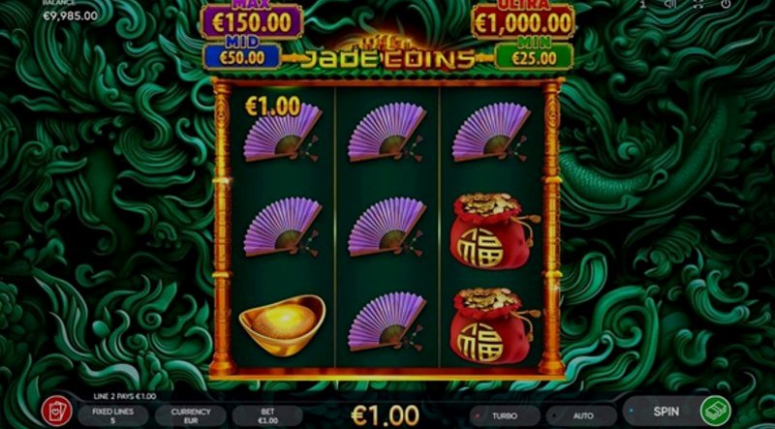Switch to fullscreen with the expand icon
Viewport: 775px width, 429px height.
tap(697, 4)
